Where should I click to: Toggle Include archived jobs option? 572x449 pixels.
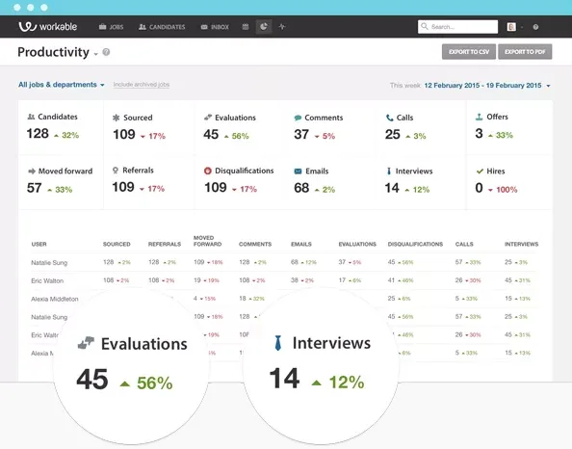142,85
